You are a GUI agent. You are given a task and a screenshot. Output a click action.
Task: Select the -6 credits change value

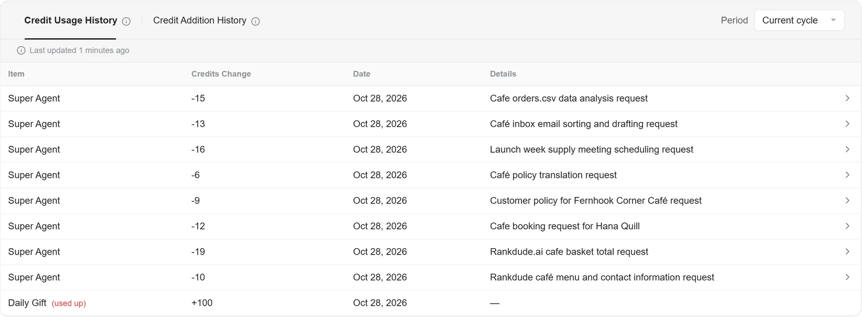pos(196,175)
